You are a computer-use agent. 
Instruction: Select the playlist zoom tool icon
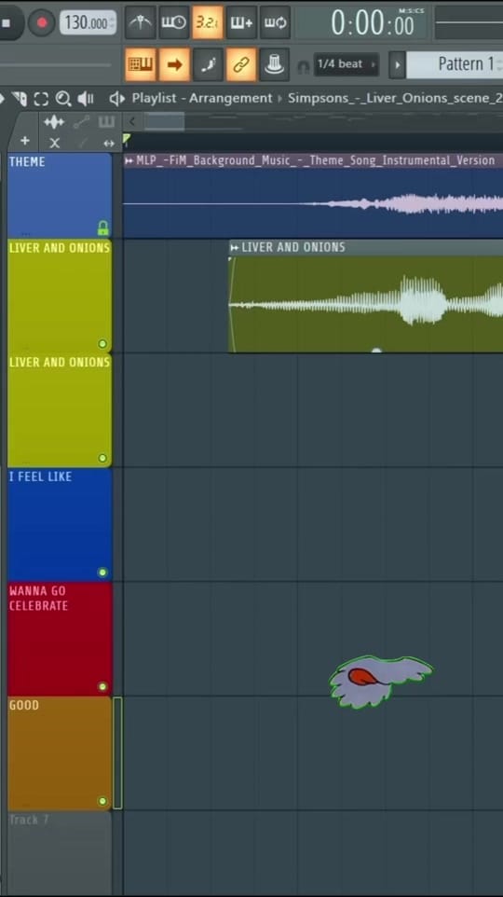click(63, 99)
